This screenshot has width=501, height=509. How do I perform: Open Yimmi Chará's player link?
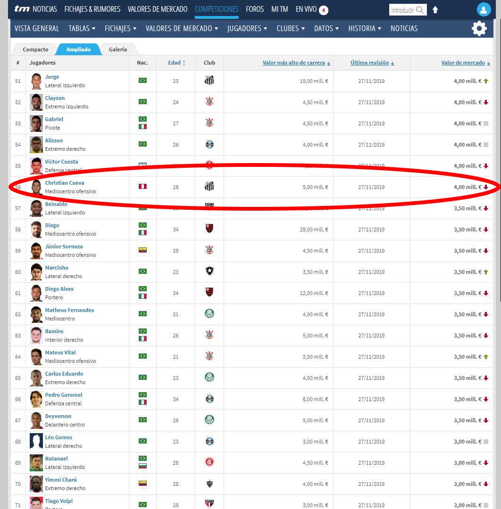coord(61,480)
